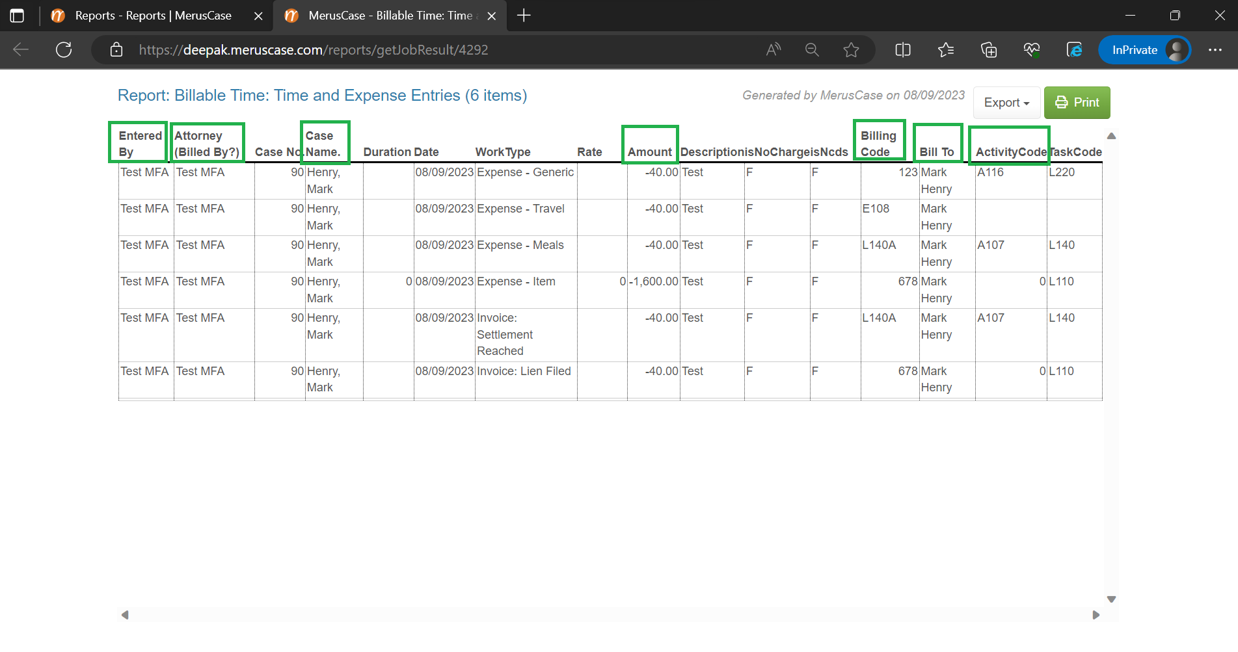This screenshot has width=1238, height=652.
Task: Click the Entered By column header
Action: (x=140, y=144)
